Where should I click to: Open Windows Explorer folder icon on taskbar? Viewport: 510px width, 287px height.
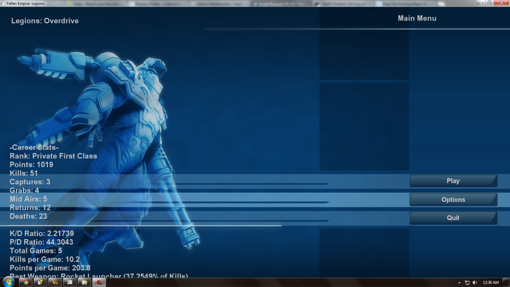[x=84, y=283]
